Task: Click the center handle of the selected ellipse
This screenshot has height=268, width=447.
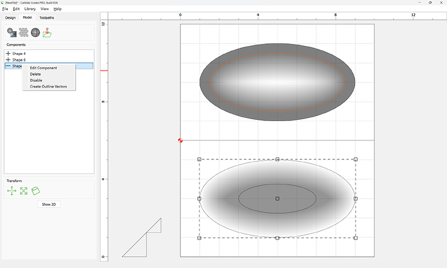Action: [x=277, y=198]
